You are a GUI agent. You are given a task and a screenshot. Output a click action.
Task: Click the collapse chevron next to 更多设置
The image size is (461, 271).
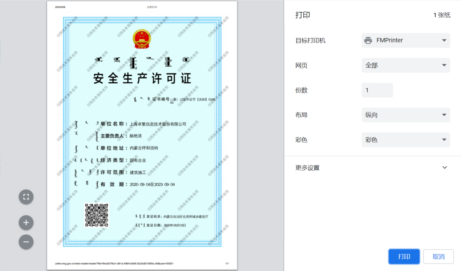pyautogui.click(x=445, y=167)
